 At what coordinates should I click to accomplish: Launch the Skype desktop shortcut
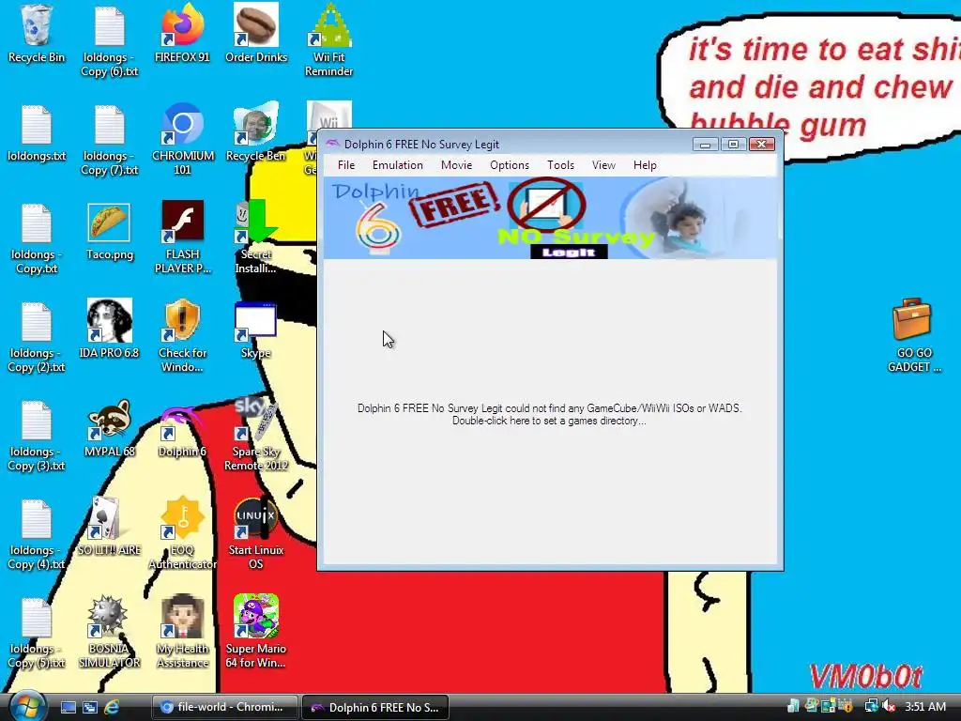coord(256,330)
